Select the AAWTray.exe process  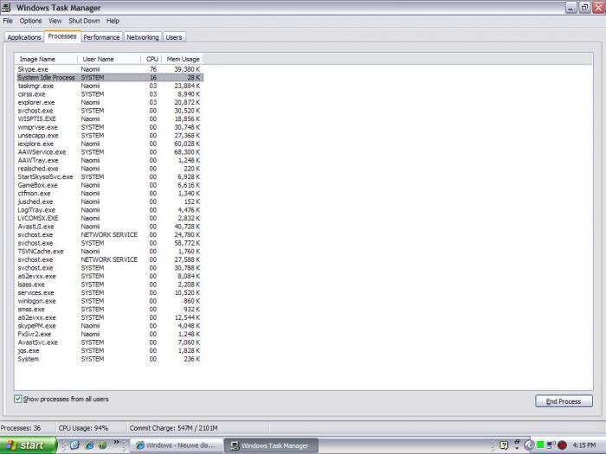pyautogui.click(x=109, y=160)
